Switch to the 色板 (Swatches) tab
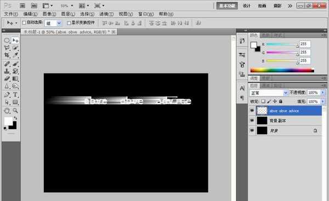The height and width of the screenshot is (201, 329). [x=265, y=35]
